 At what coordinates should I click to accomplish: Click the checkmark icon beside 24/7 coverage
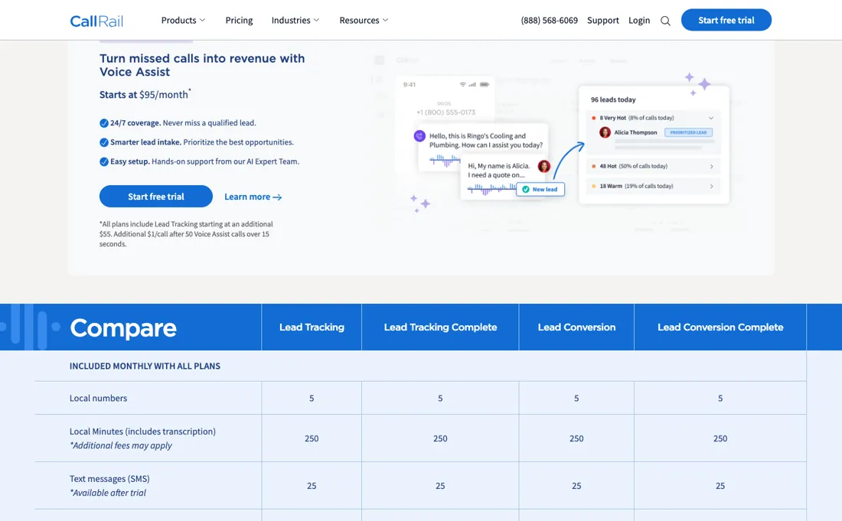104,123
